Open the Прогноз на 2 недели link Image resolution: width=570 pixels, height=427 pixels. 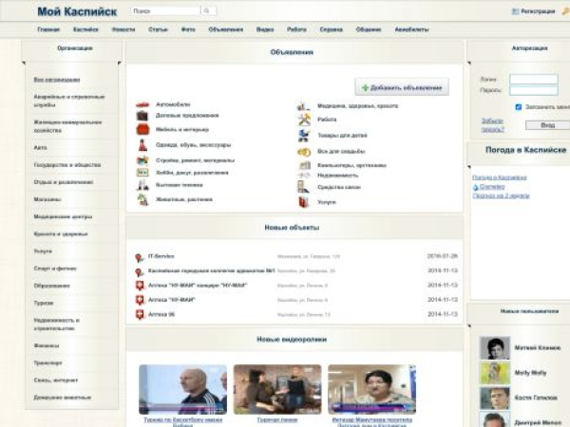click(501, 195)
